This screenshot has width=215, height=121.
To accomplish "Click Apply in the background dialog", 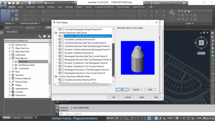I will click(142, 97).
